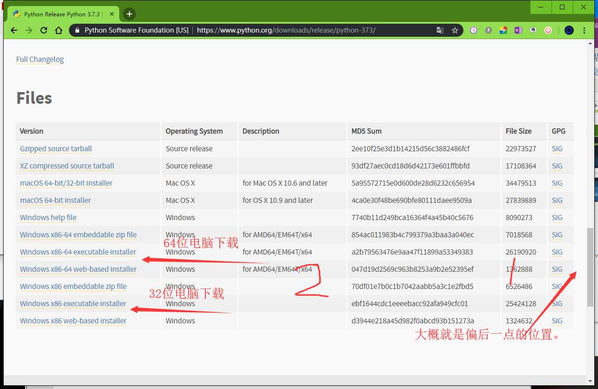
Task: Click file size 8090273
Action: 519,218
